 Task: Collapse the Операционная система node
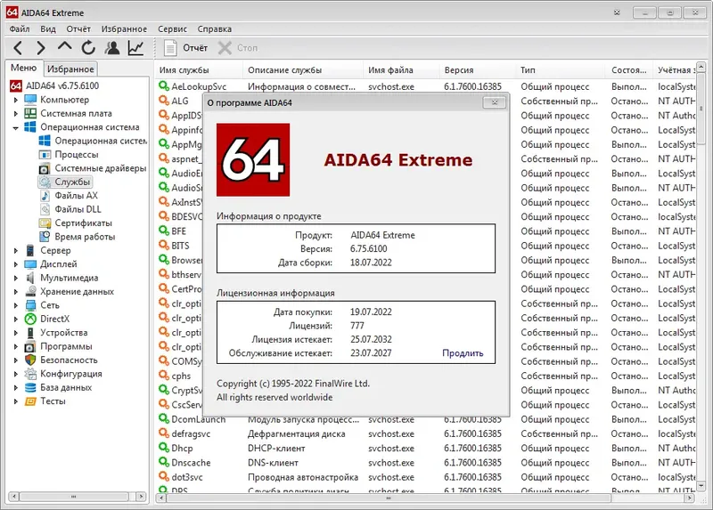pos(16,127)
